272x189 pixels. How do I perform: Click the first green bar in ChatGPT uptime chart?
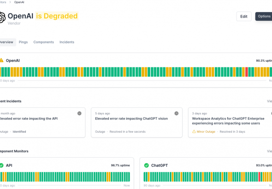[x=144, y=177]
